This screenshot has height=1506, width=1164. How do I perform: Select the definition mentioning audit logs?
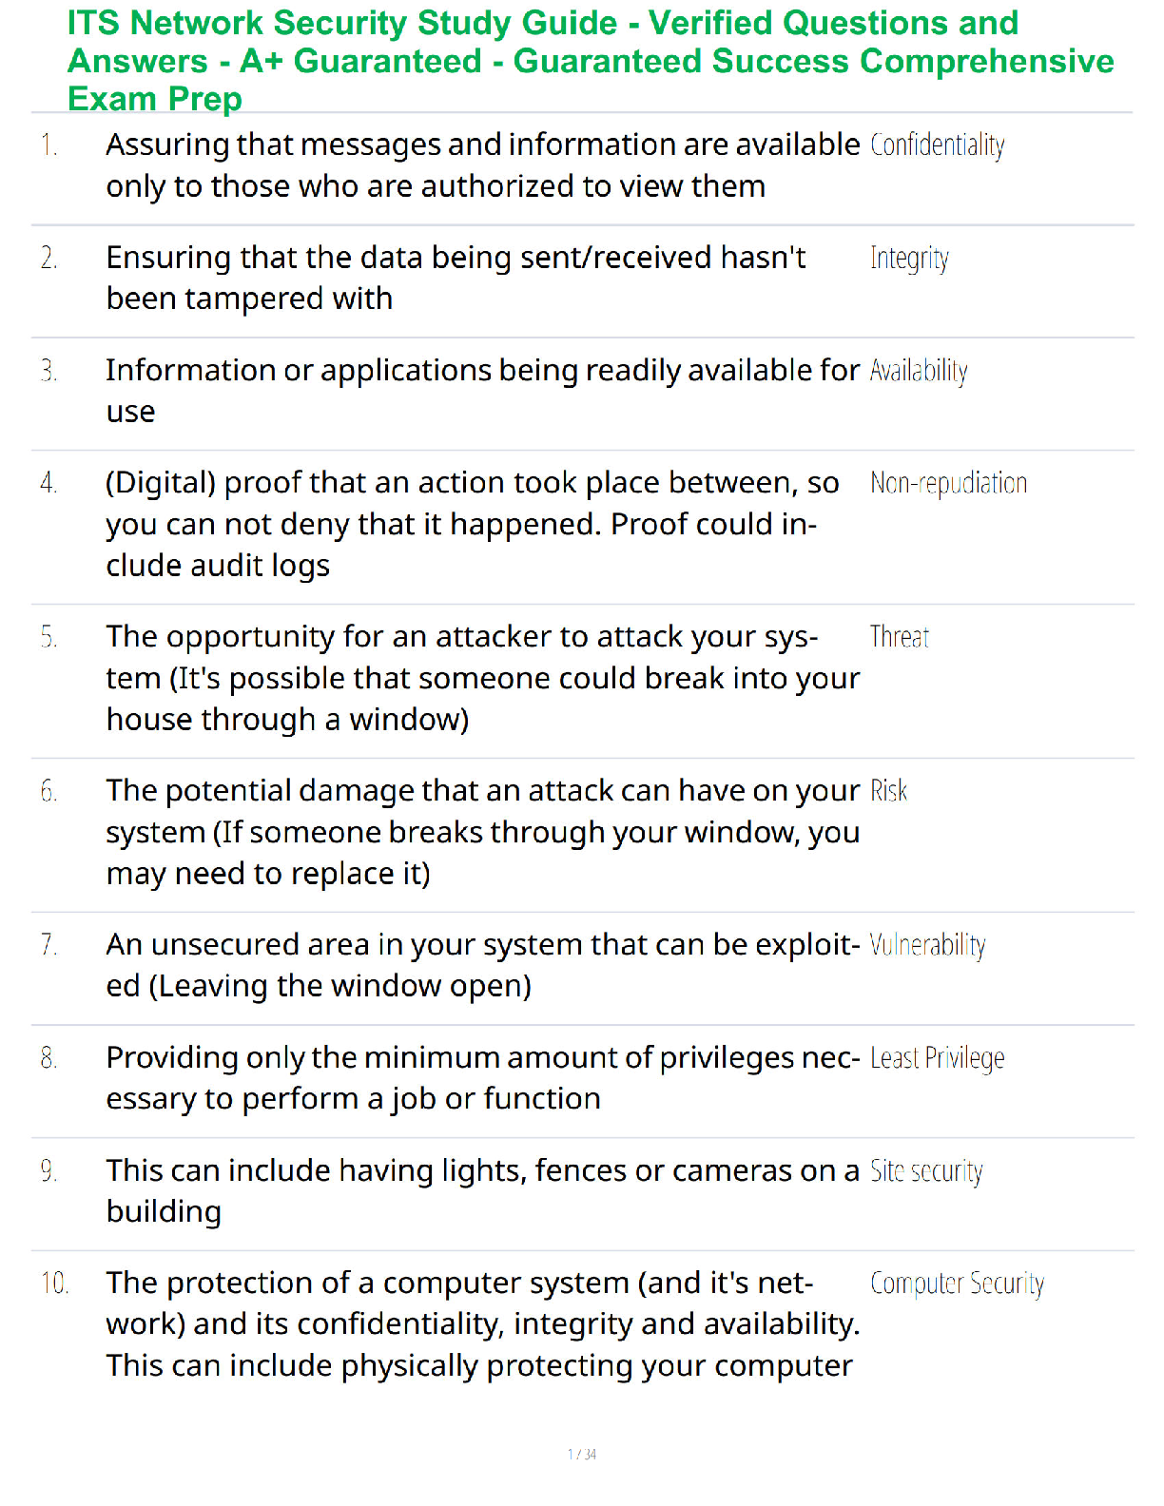tap(473, 524)
